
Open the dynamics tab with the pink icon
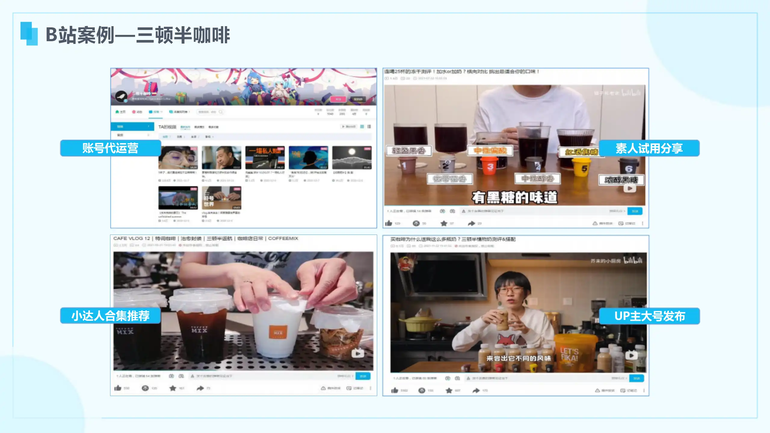point(137,112)
